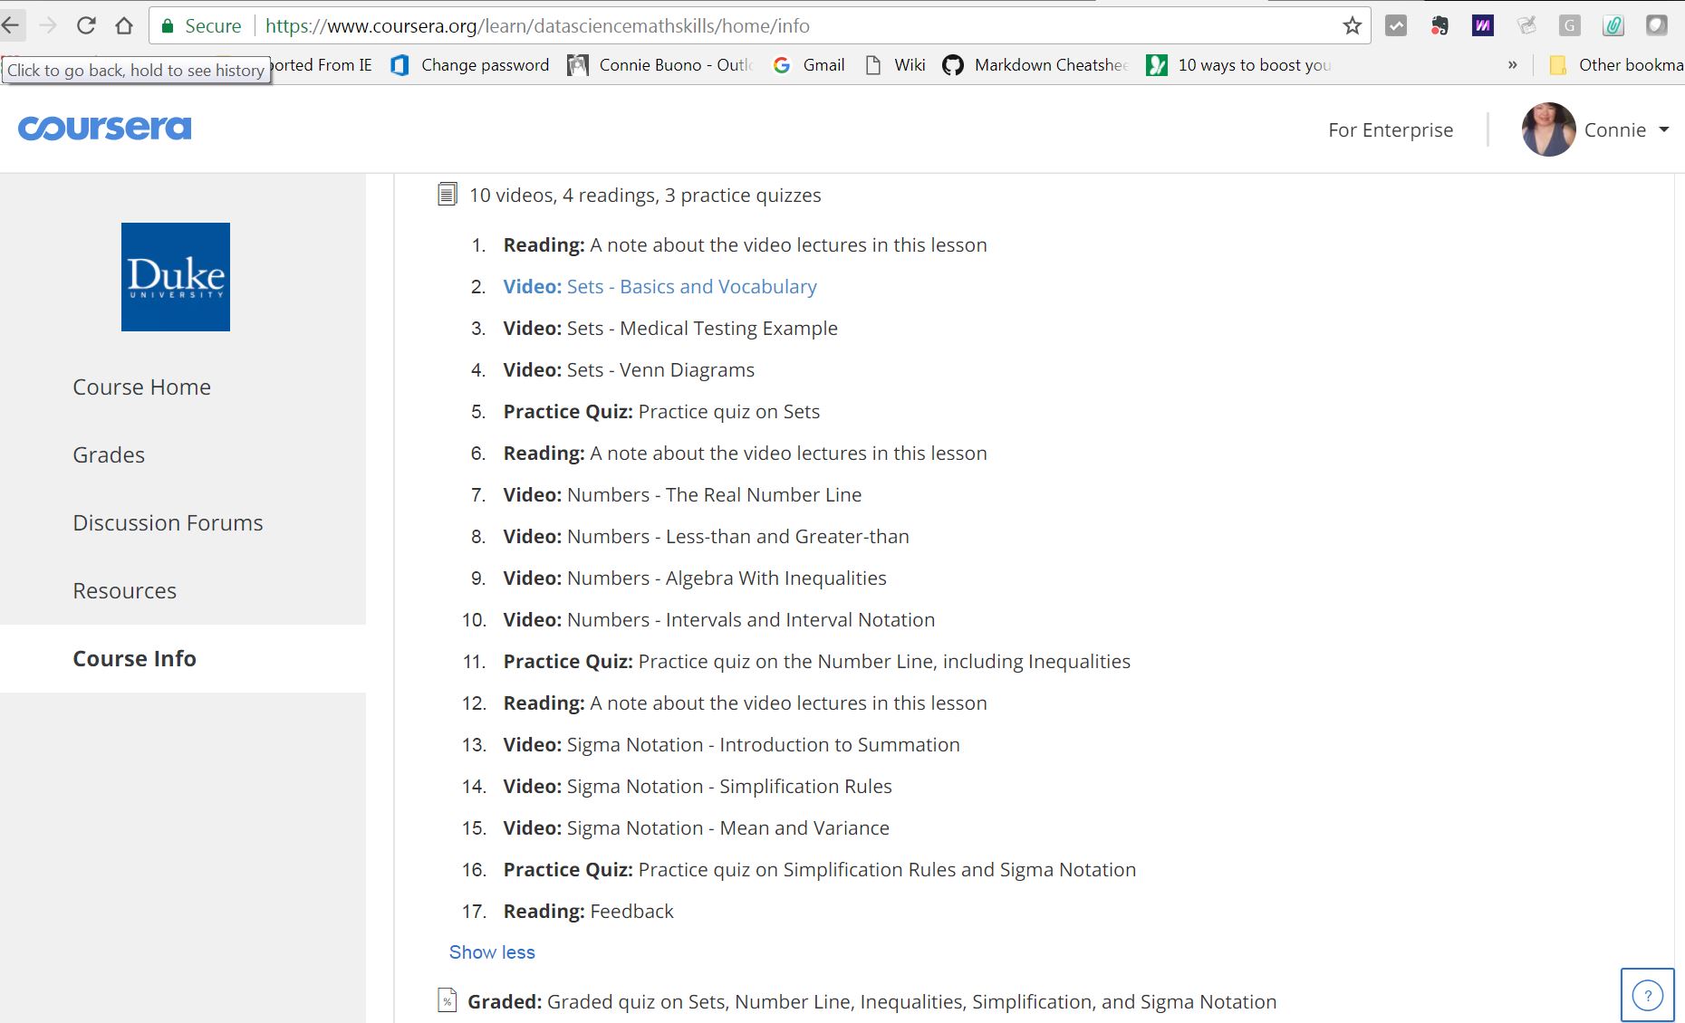This screenshot has height=1023, width=1685.
Task: Collapse the lesson list with Show less
Action: [492, 952]
